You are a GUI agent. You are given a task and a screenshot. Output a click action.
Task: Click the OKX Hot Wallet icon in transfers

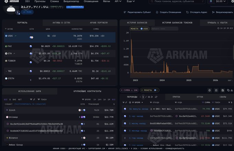[154, 109]
